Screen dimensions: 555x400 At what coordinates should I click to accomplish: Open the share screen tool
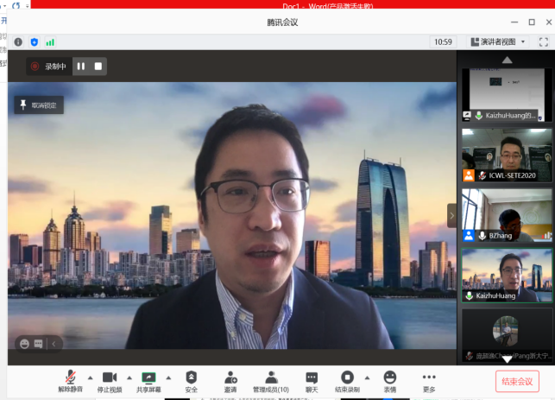[148, 378]
